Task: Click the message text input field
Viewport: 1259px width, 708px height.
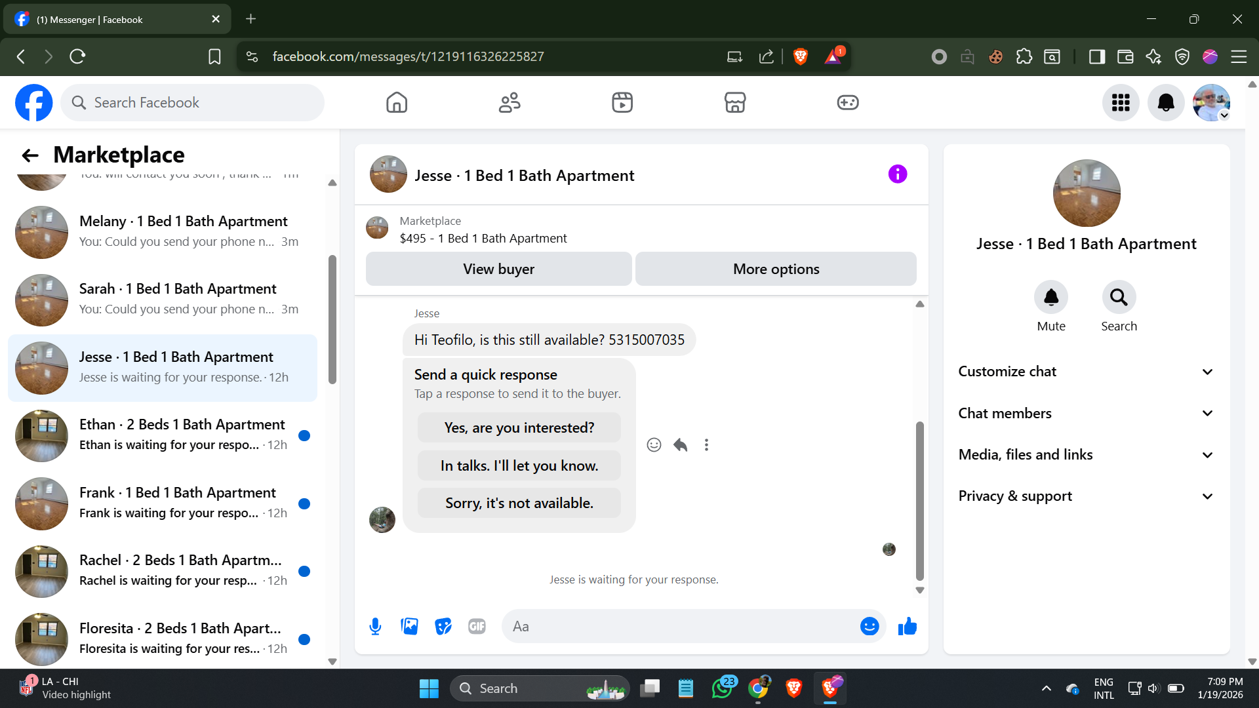Action: (682, 627)
